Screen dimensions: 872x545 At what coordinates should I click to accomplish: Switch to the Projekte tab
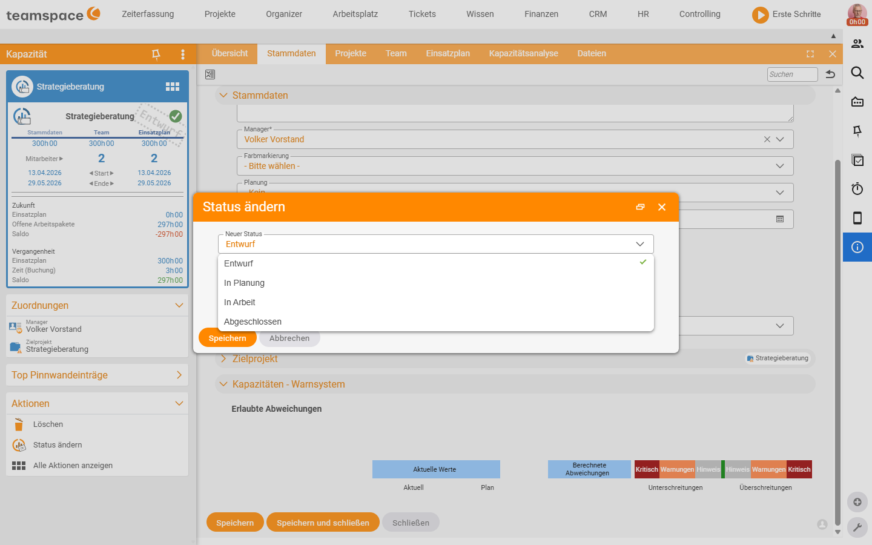[x=351, y=54]
